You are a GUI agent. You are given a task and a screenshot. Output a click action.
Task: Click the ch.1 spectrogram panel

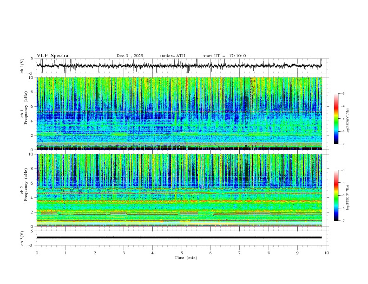pyautogui.click(x=179, y=113)
